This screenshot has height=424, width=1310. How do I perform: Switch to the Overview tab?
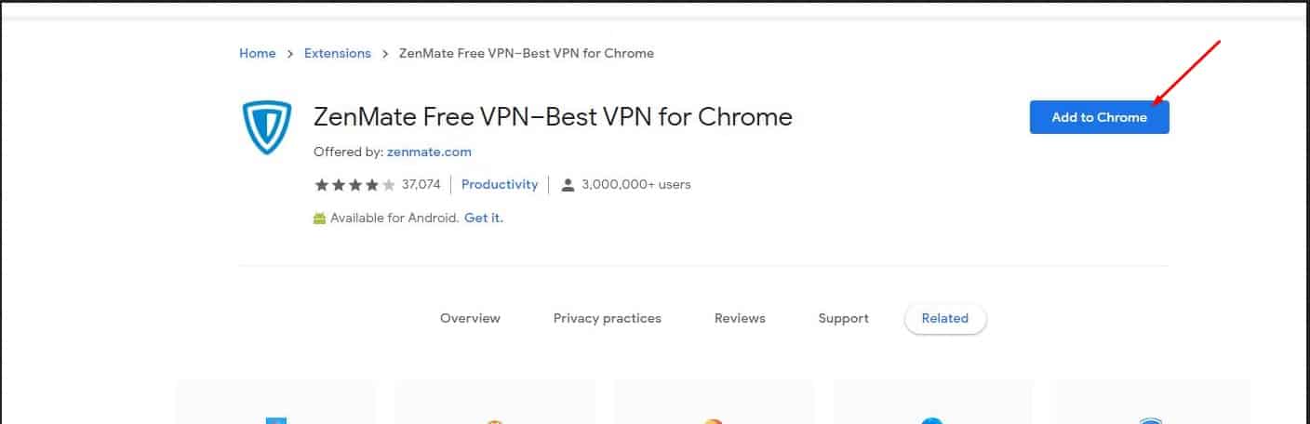(470, 318)
